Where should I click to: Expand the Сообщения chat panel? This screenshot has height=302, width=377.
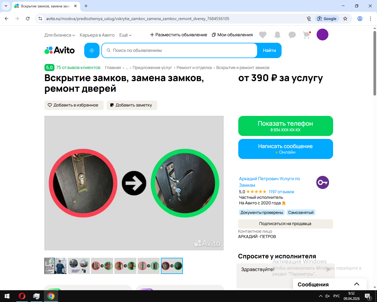pos(357,284)
